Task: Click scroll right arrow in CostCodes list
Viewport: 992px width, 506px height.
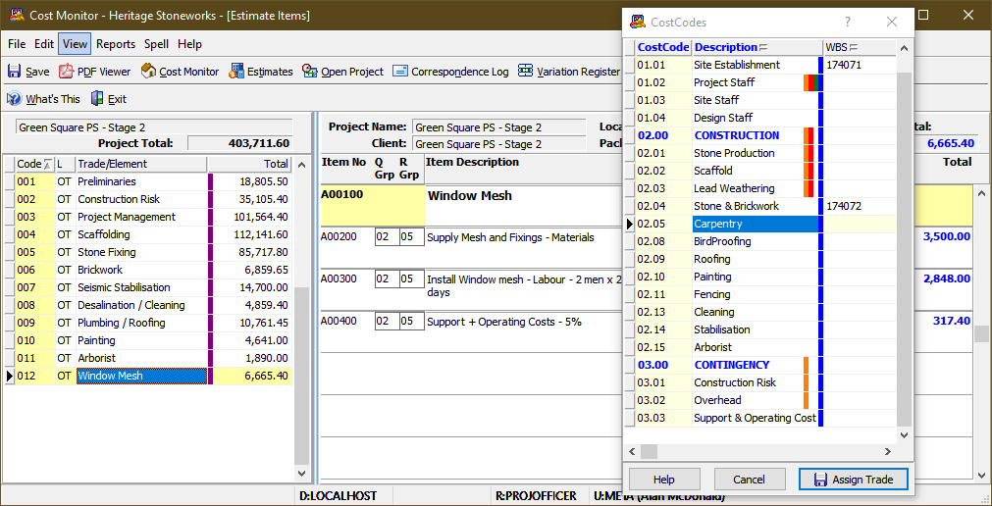Action: coord(888,452)
